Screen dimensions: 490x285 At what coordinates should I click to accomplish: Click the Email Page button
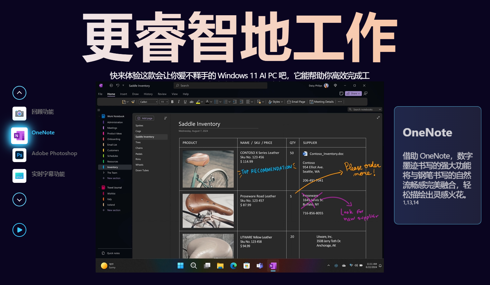(296, 102)
